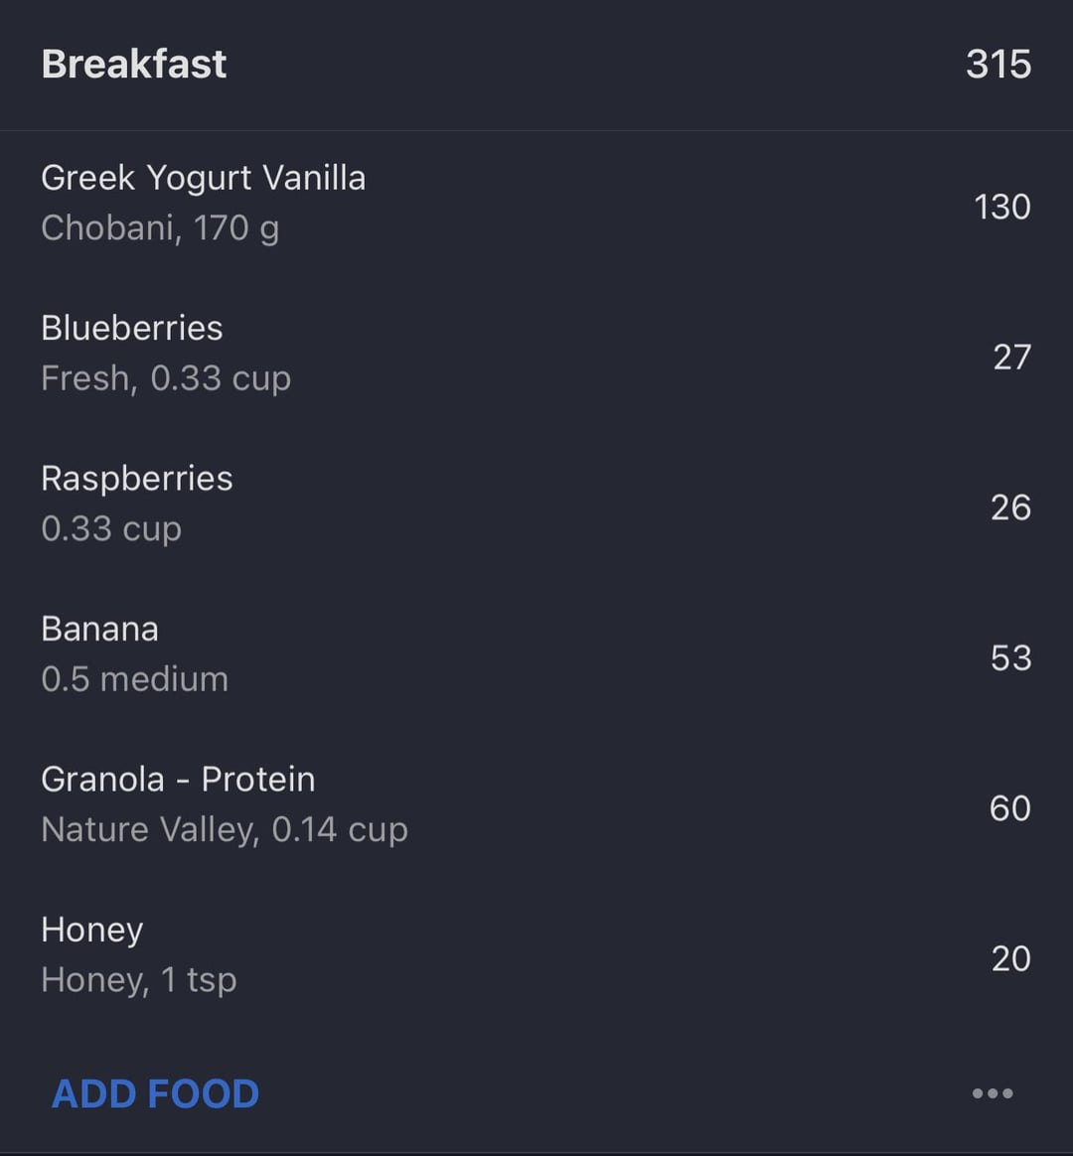Click the 130 calorie value for yogurt
The height and width of the screenshot is (1156, 1073).
pyautogui.click(x=1002, y=207)
